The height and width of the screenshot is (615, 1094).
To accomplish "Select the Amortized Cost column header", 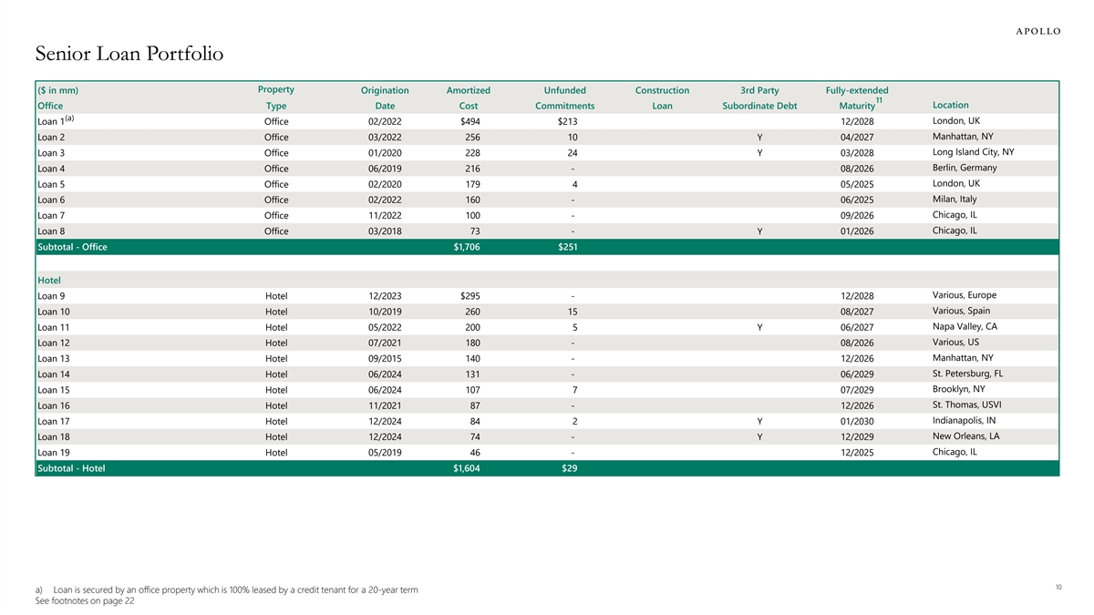I will pyautogui.click(x=468, y=98).
